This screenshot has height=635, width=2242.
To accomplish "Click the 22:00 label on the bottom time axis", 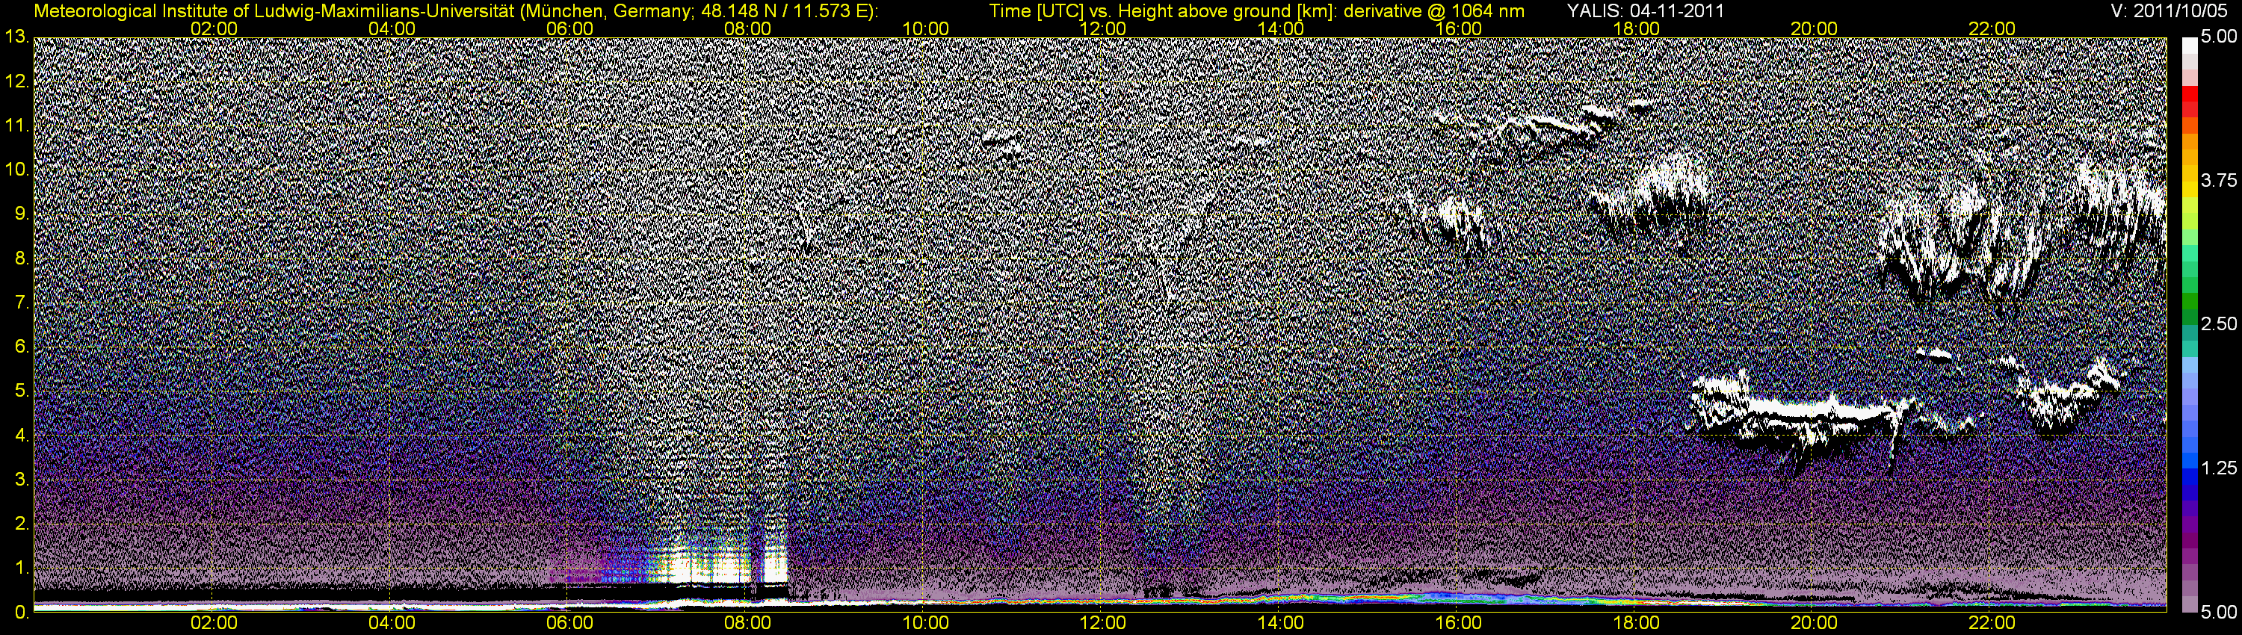I will click(1992, 623).
